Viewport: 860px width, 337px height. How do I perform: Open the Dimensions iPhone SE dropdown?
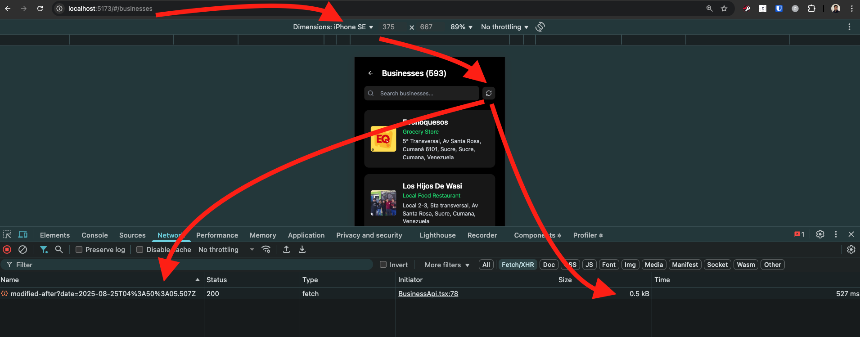[333, 27]
